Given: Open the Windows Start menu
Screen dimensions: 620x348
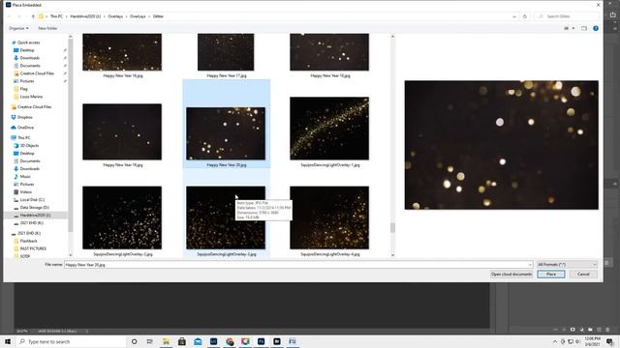Looking at the screenshot, I should 8,341.
